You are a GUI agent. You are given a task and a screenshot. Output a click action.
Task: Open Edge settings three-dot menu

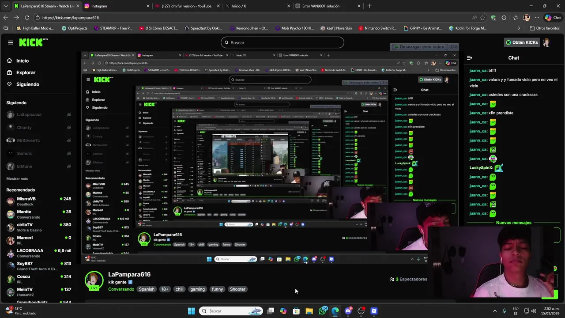click(537, 18)
